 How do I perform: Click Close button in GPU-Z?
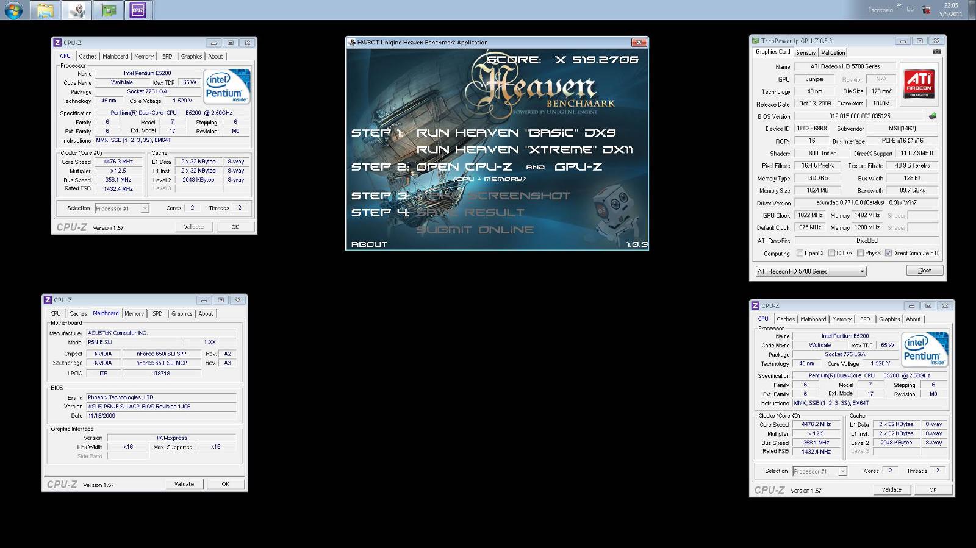pyautogui.click(x=924, y=270)
